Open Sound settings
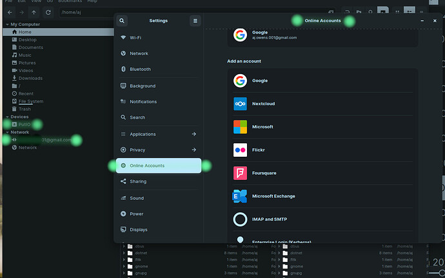 pyautogui.click(x=159, y=198)
